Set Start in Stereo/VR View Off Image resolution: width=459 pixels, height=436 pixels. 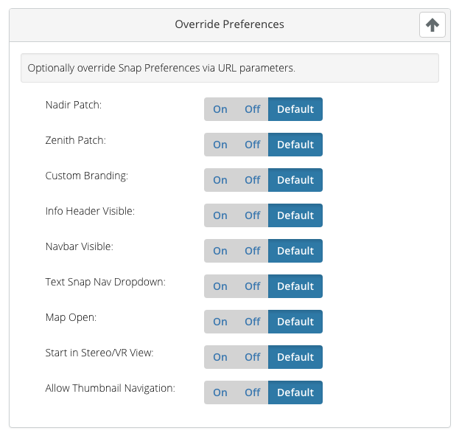click(x=252, y=357)
